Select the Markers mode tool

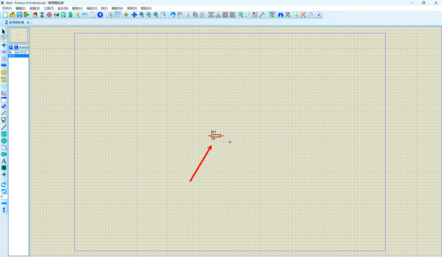pyautogui.click(x=4, y=175)
